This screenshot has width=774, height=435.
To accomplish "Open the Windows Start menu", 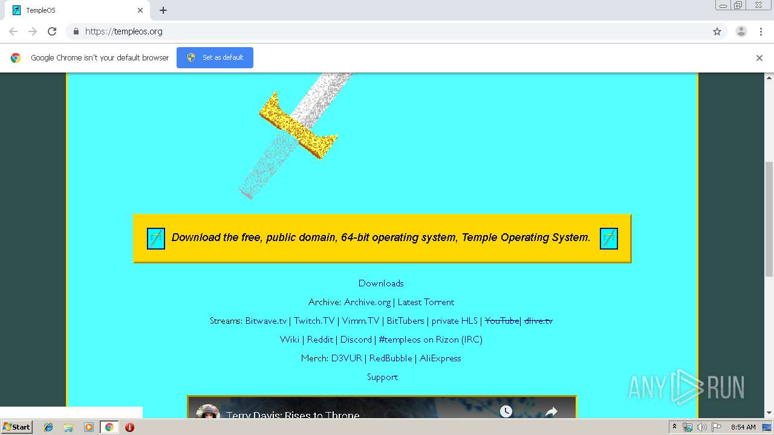I will click(17, 427).
